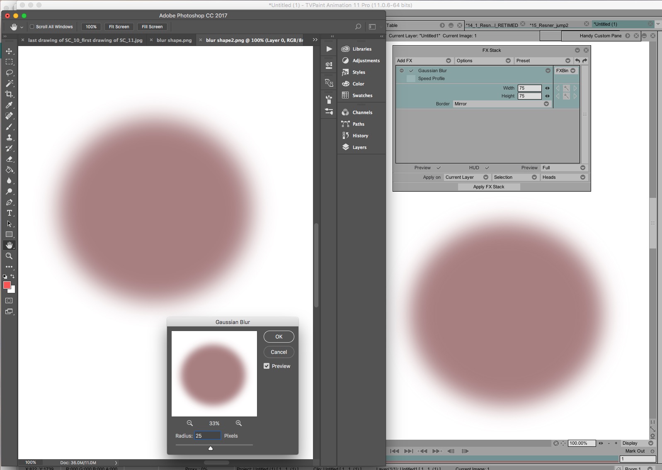The image size is (662, 470).
Task: Select the Magic Wand tool
Action: [x=9, y=83]
